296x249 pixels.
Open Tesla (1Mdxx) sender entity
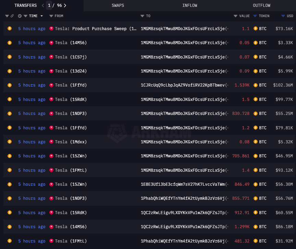tap(71, 142)
